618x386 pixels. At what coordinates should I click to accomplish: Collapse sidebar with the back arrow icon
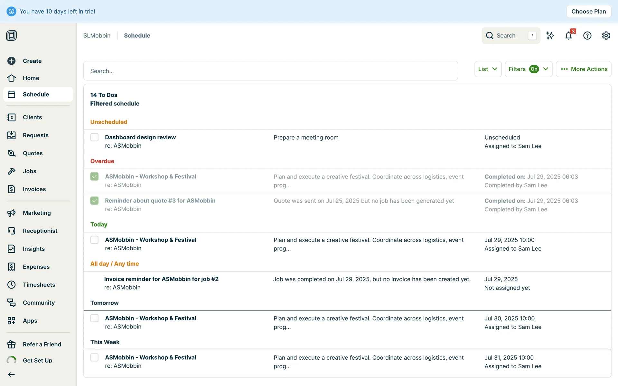coord(12,374)
